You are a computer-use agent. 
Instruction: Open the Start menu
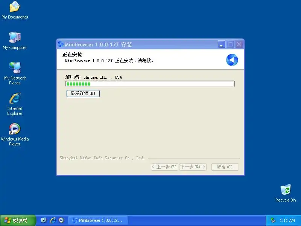pos(18,220)
